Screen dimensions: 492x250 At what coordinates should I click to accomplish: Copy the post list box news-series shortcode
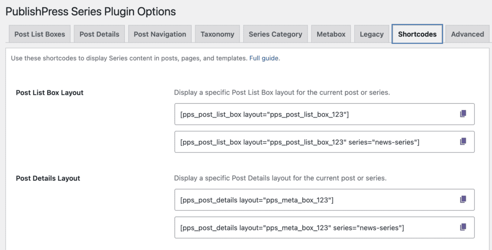pos(463,141)
